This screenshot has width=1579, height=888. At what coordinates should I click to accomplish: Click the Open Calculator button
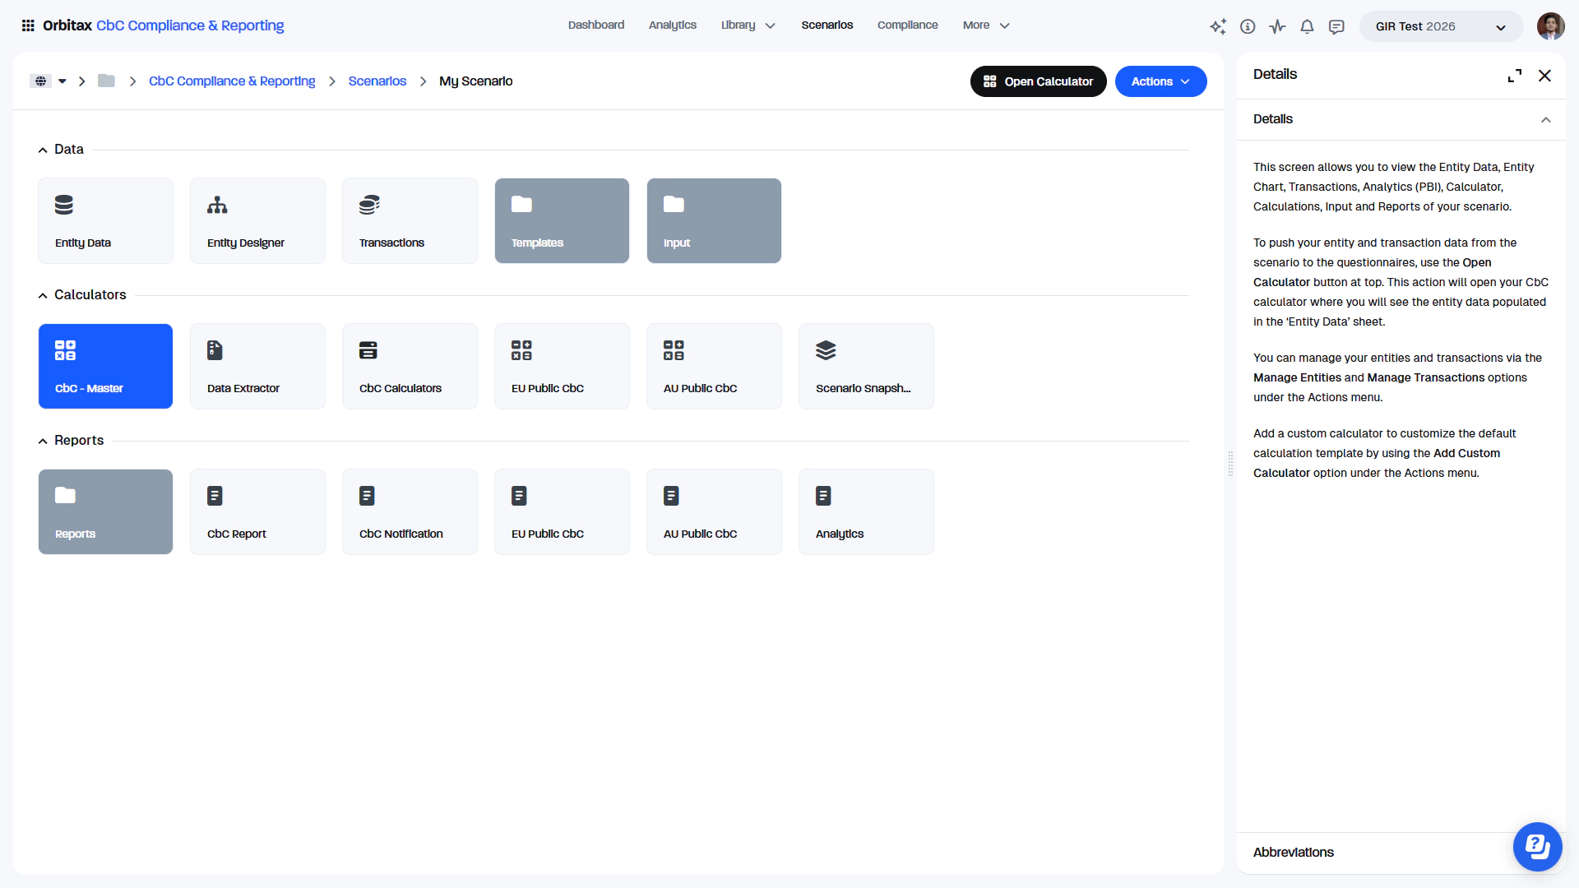point(1038,81)
